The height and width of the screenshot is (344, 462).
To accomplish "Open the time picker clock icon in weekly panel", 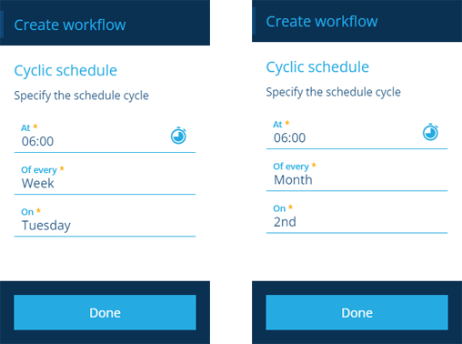I will click(178, 136).
